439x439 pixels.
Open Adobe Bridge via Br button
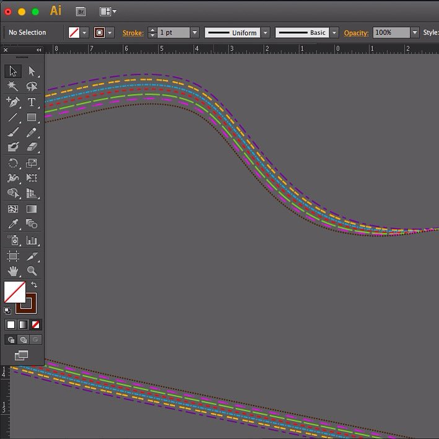[80, 12]
